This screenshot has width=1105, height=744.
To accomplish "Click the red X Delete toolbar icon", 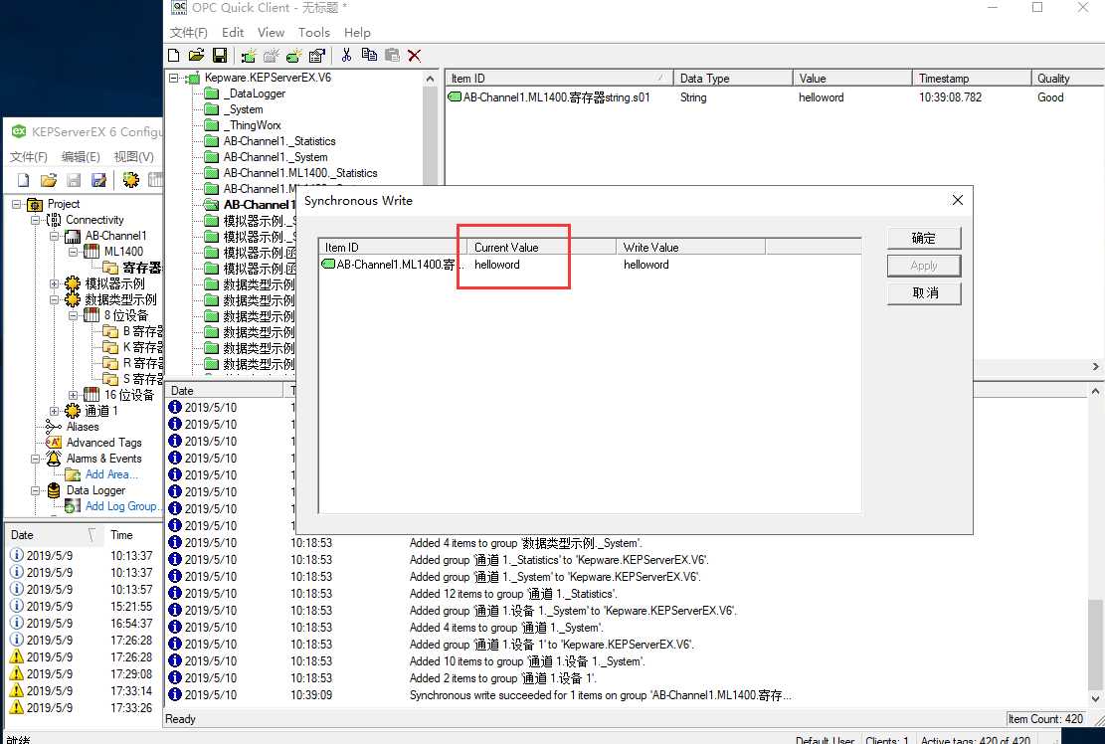I will click(415, 55).
